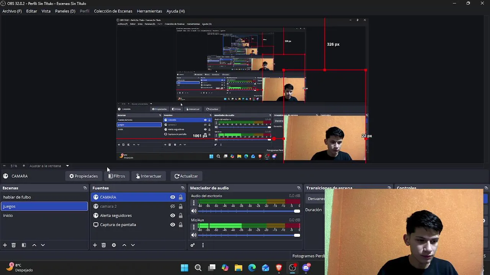Unlock the camara 2 source
Viewport: 490px width, 275px height.
coord(181,206)
